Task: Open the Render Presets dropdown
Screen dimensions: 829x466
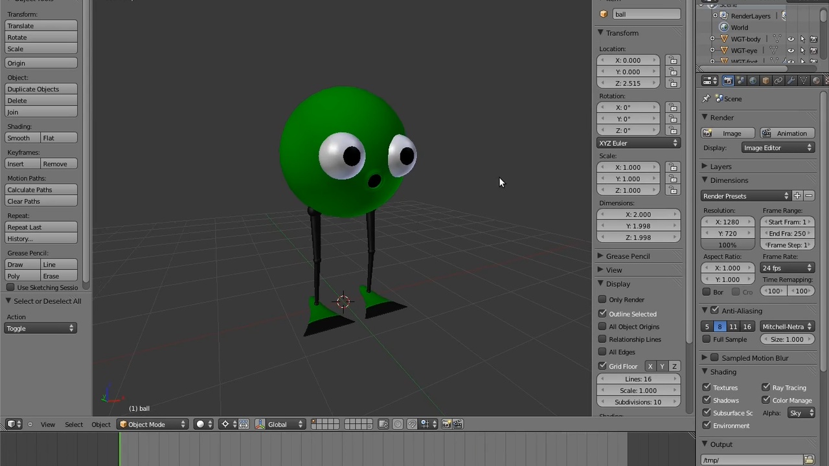Action: (746, 196)
